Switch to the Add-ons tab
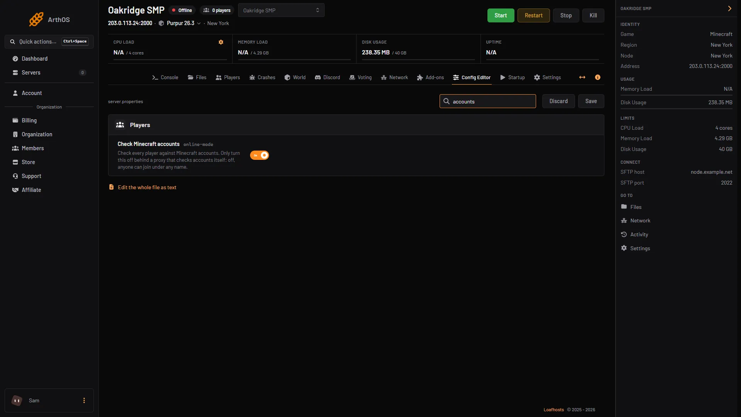 point(430,77)
